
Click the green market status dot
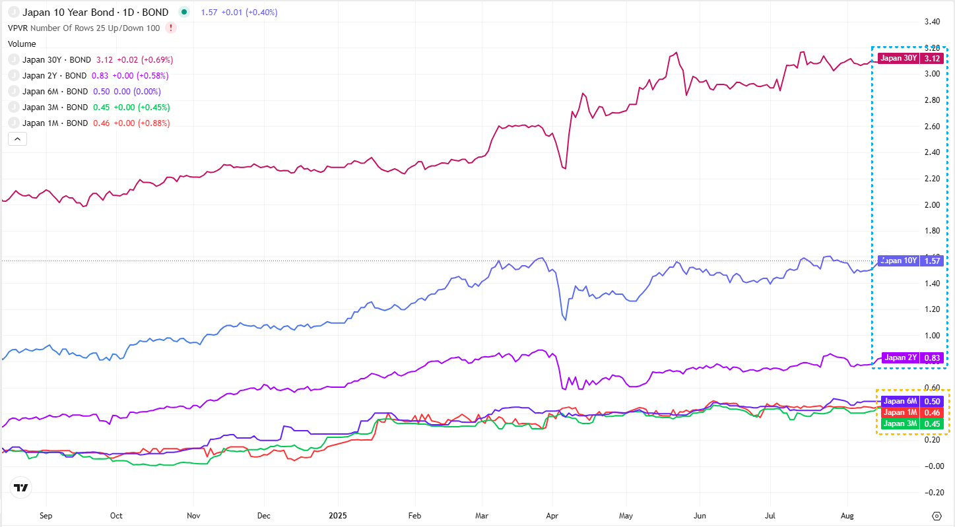tap(183, 12)
